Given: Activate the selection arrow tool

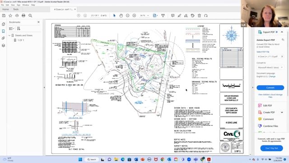Looking at the screenshot, I should pos(114,16).
